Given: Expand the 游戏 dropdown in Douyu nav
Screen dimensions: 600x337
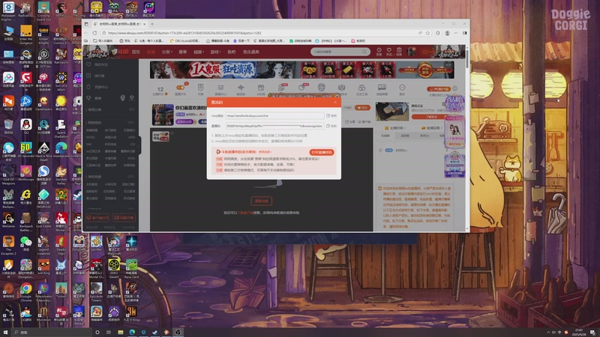Looking at the screenshot, I should 215,52.
